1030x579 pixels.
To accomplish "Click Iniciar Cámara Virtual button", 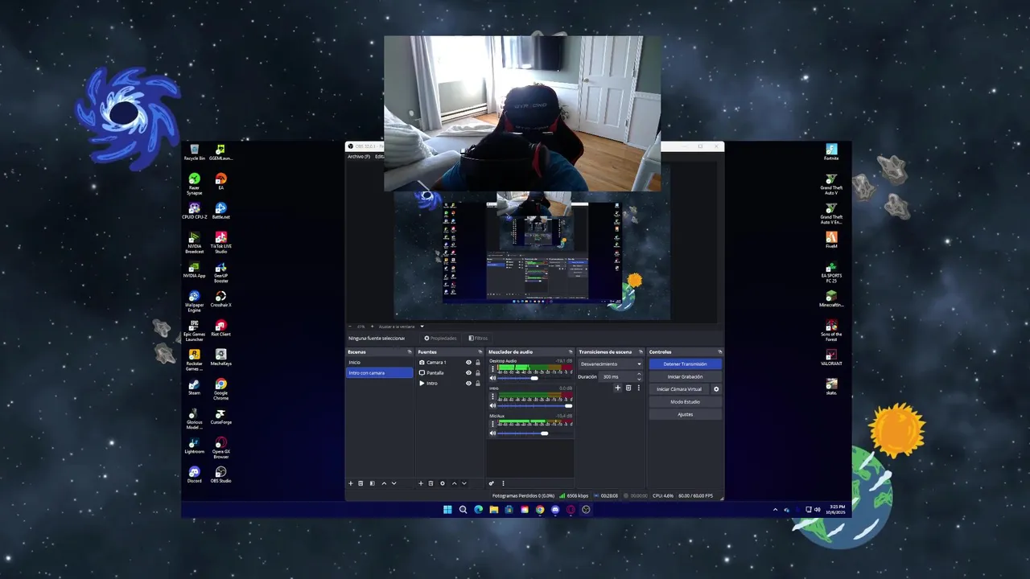I will (x=679, y=389).
